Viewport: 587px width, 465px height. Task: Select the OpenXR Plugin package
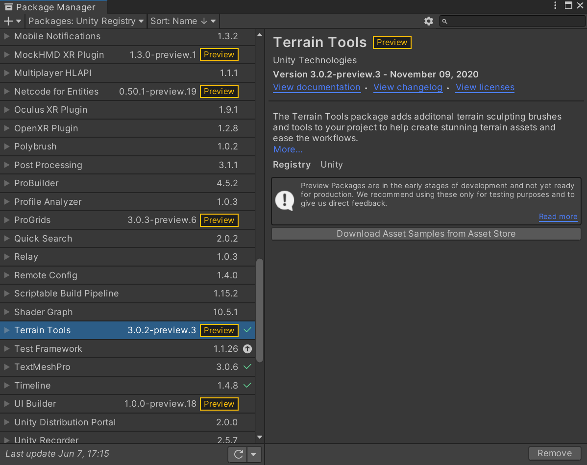click(127, 128)
